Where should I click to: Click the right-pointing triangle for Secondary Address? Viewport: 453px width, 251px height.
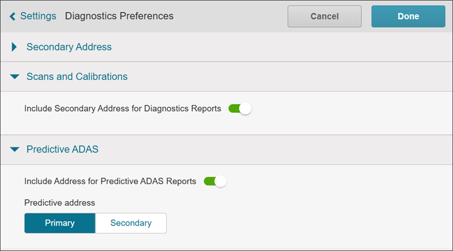(15, 47)
